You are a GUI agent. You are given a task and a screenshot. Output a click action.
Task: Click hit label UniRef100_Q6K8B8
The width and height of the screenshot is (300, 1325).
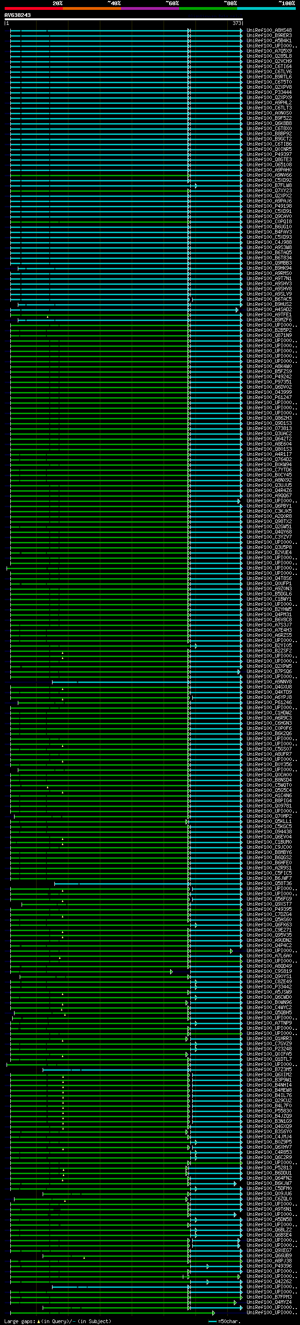point(269,124)
